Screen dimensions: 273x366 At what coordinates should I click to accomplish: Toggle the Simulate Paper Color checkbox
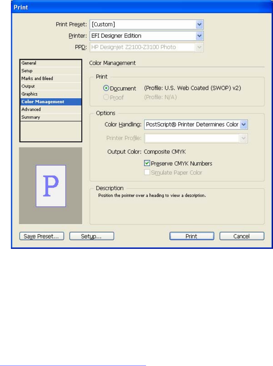(147, 173)
